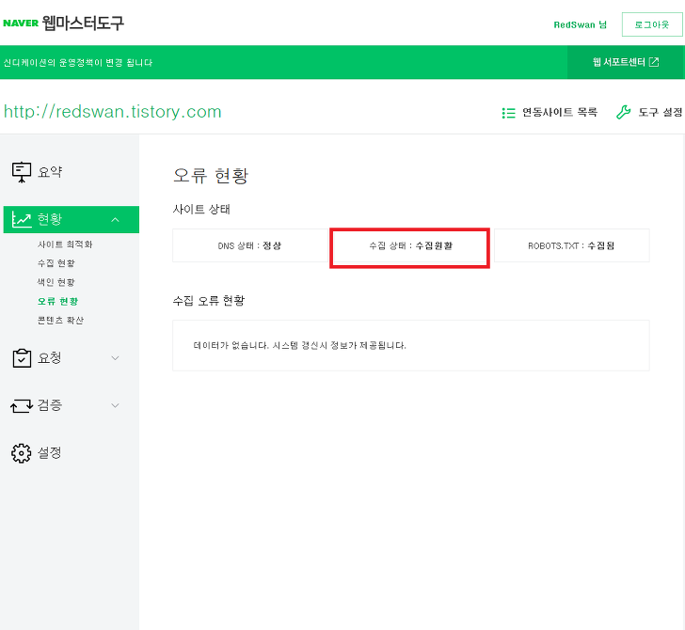The height and width of the screenshot is (630, 685).
Task: Click the wrench icon for 도구 설정
Action: pyautogui.click(x=624, y=112)
